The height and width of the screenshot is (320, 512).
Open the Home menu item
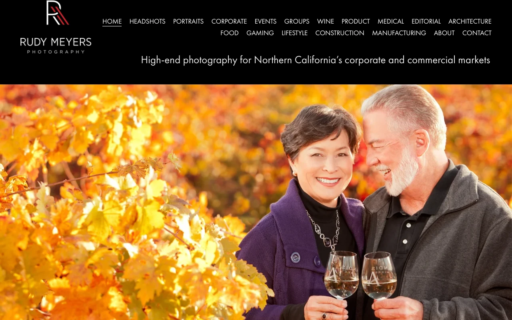click(x=112, y=21)
